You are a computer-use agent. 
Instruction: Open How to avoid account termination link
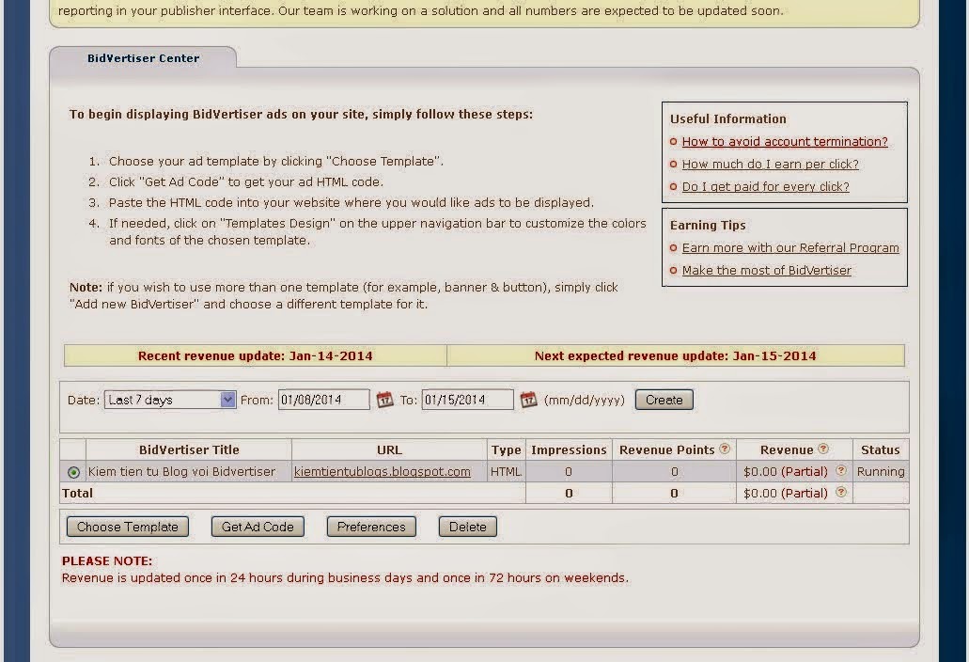tap(785, 142)
